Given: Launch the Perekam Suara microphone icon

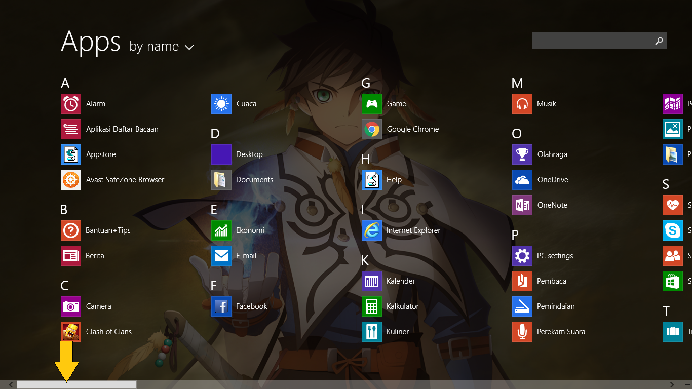Looking at the screenshot, I should pyautogui.click(x=522, y=332).
